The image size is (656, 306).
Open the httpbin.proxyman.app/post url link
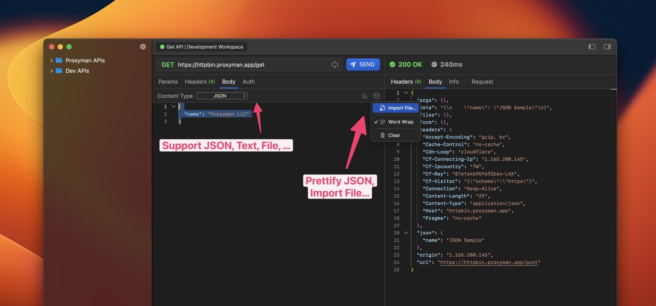click(x=490, y=262)
